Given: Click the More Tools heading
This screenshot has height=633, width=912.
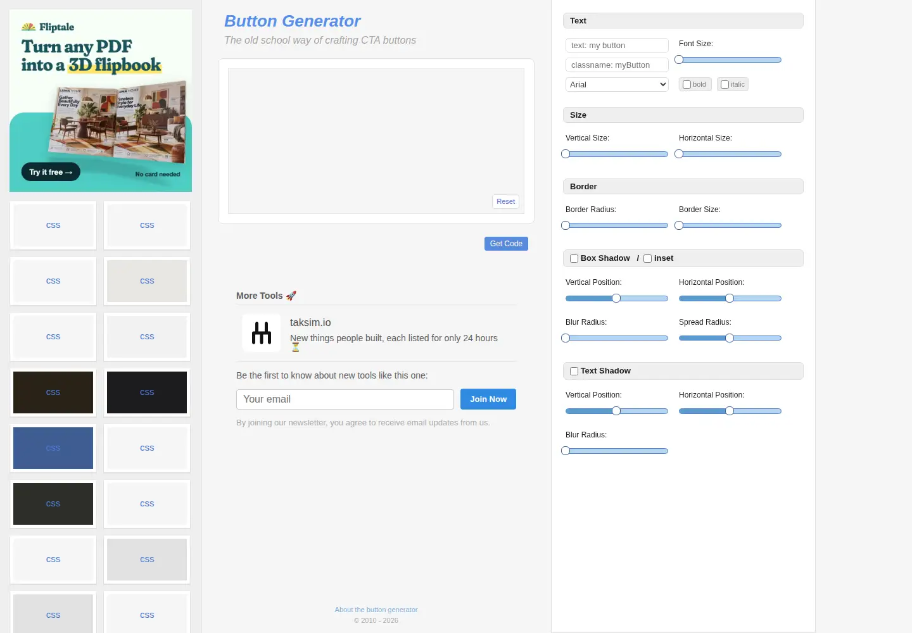Looking at the screenshot, I should pos(266,296).
